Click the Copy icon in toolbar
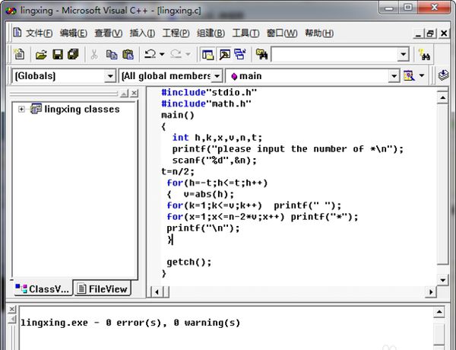 tap(112, 55)
